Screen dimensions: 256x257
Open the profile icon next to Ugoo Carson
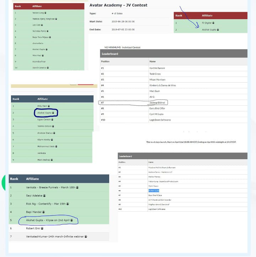pyautogui.click(x=52, y=119)
